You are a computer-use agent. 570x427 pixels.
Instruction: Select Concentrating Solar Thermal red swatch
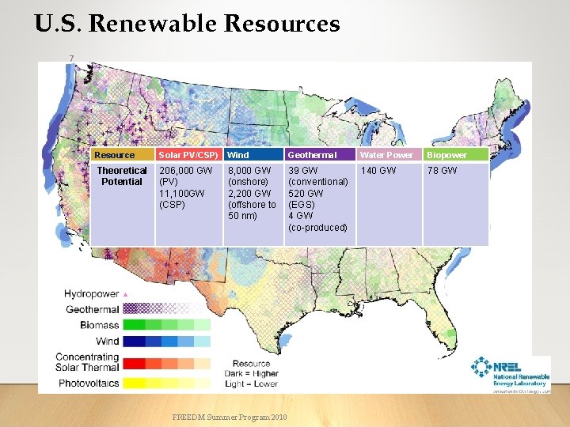[x=166, y=364]
